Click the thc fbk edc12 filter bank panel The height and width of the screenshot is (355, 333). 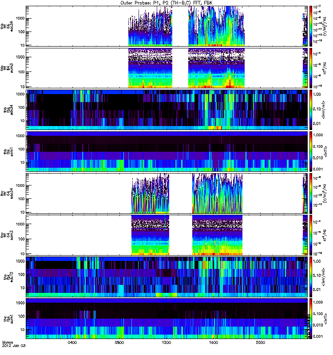point(167,277)
